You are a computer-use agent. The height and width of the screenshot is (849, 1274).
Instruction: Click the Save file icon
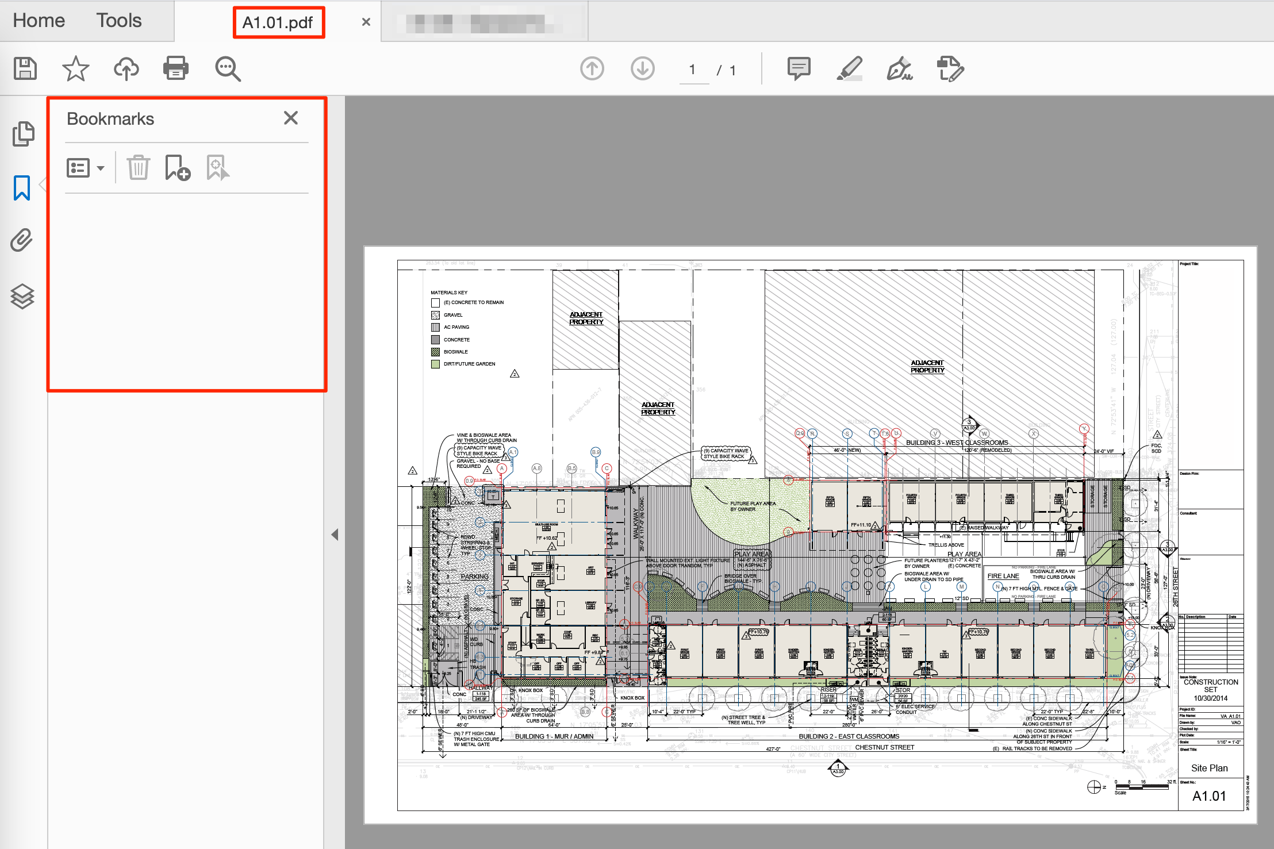coord(25,69)
